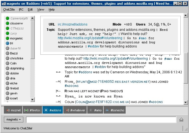The image size is (189, 133).
Task: Click chat area scroll down arrow
Action: click(x=185, y=102)
